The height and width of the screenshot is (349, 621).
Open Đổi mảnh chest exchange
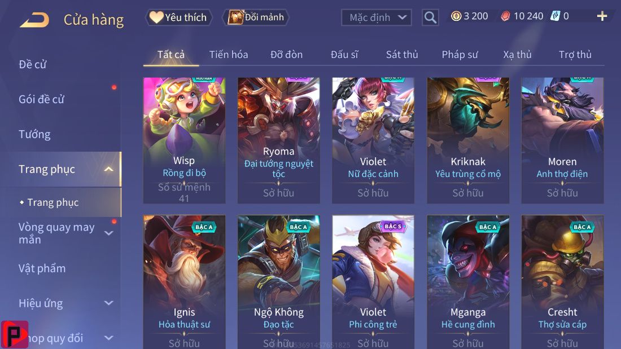(x=256, y=17)
